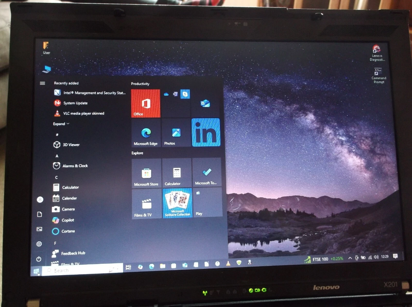Click the letter C section header
This screenshot has height=307, width=412.
(x=56, y=177)
